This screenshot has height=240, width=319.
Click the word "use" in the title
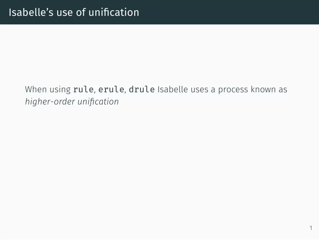pos(65,13)
